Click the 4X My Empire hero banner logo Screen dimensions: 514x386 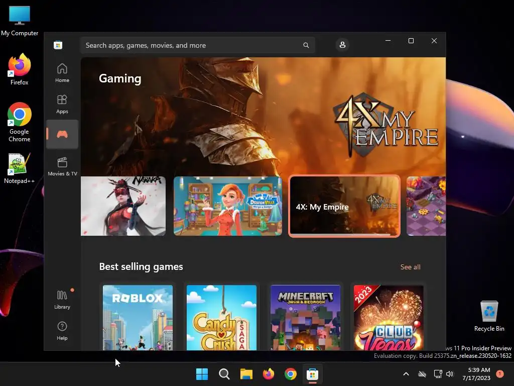pyautogui.click(x=385, y=125)
